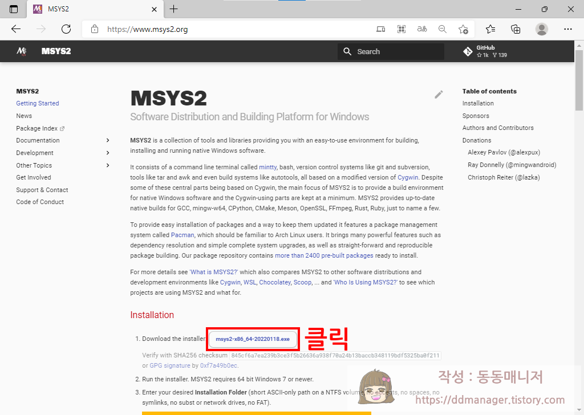The image size is (584, 415).
Task: Click the scrollbar up arrow
Action: (x=579, y=46)
